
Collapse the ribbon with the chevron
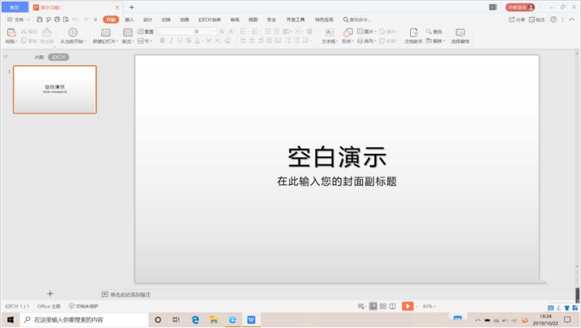point(572,19)
